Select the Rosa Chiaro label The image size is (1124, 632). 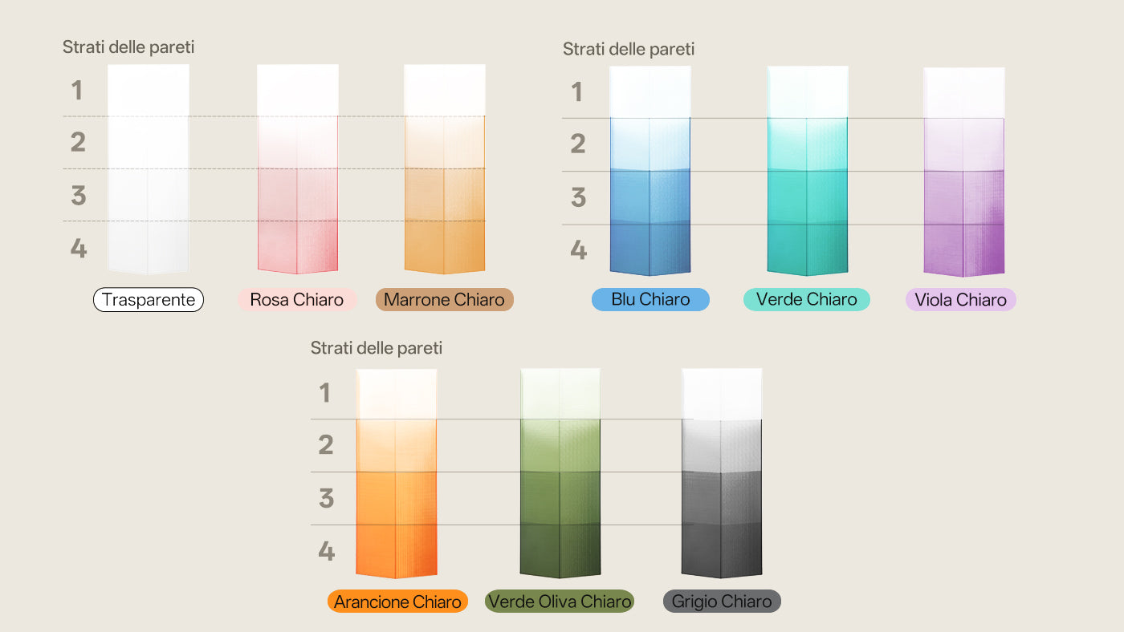click(x=297, y=300)
